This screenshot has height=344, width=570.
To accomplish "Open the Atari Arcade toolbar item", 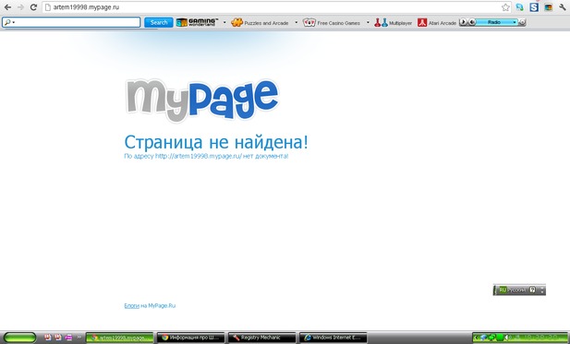I will (x=437, y=23).
